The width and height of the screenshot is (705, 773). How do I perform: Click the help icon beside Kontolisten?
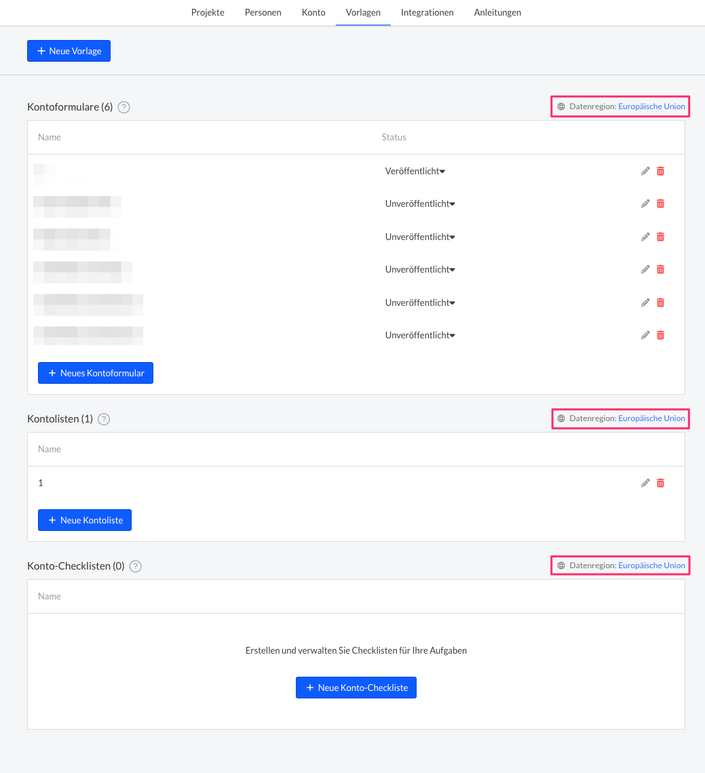(104, 419)
